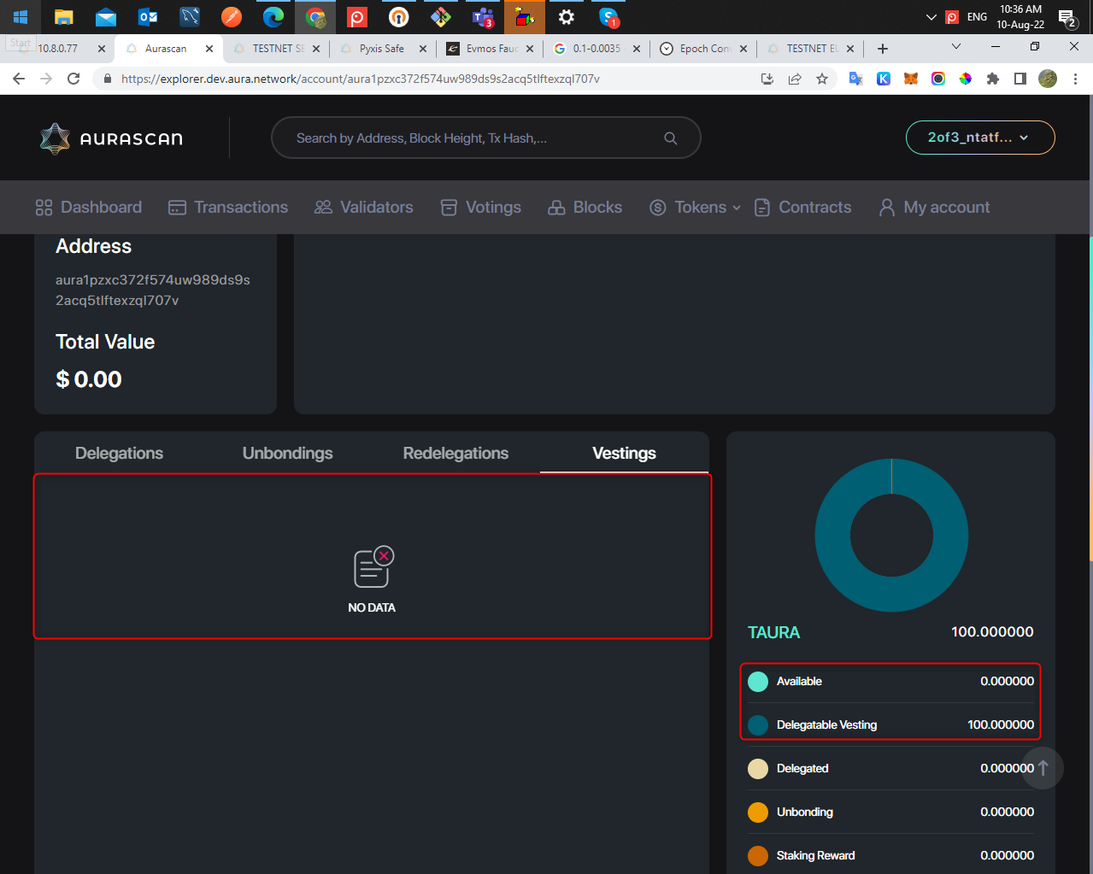Select the Validators people icon
The image size is (1093, 874).
322,206
